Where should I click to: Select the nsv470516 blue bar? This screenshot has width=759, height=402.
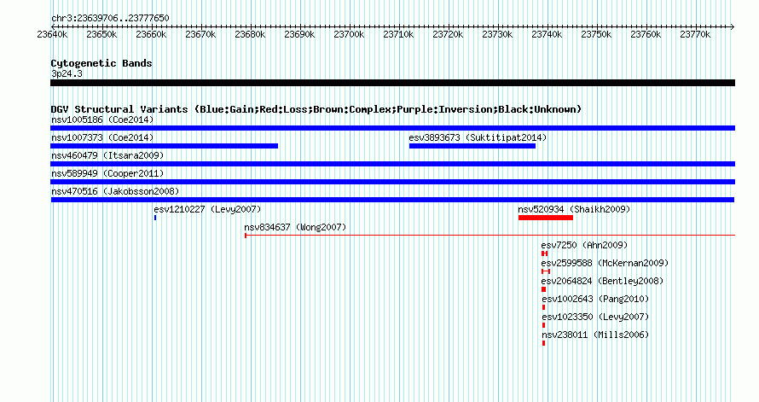392,200
